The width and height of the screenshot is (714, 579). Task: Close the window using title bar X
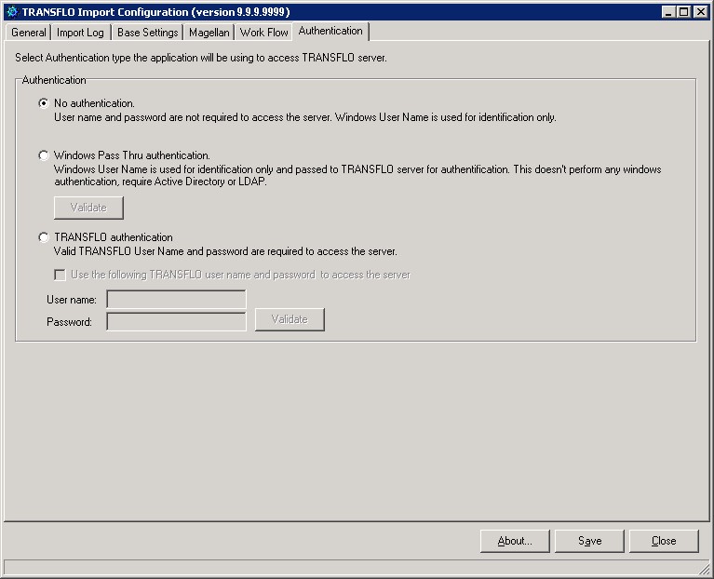pyautogui.click(x=700, y=12)
